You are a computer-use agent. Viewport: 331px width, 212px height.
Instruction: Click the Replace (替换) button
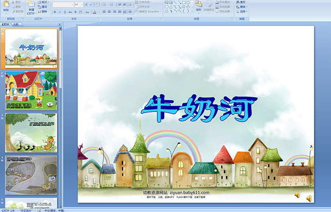[242, 7]
